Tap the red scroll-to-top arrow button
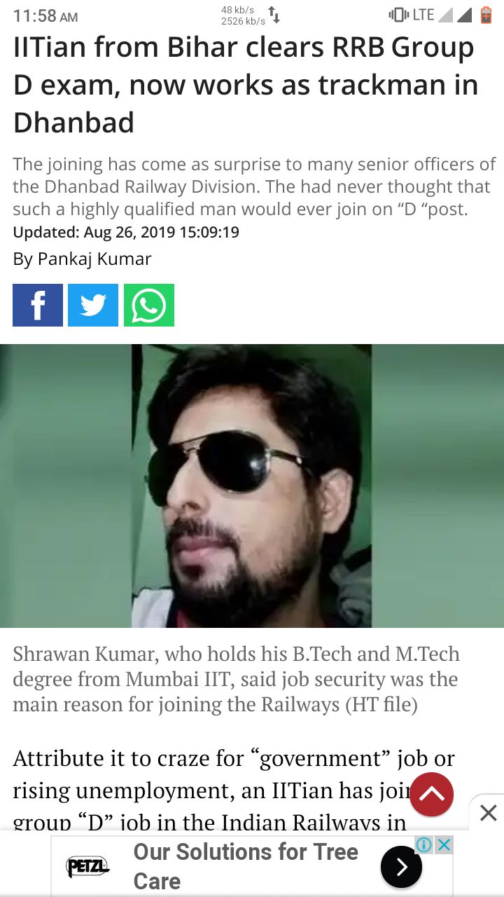Screen dimensions: 504x897 point(432,795)
